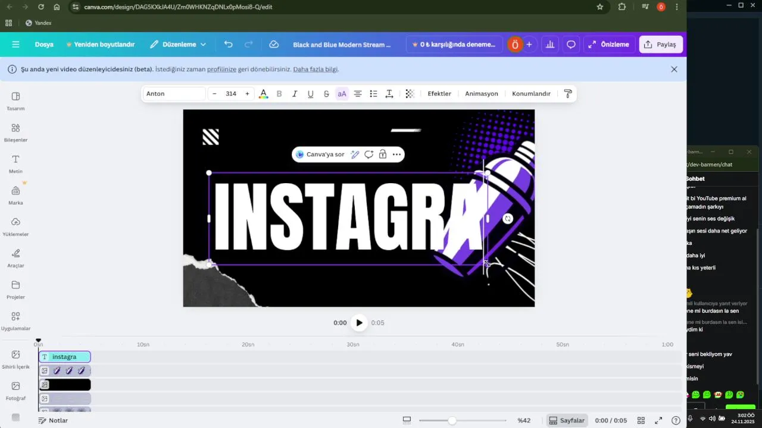Image resolution: width=762 pixels, height=428 pixels.
Task: Select the microphone image clip in timeline
Action: 65,370
